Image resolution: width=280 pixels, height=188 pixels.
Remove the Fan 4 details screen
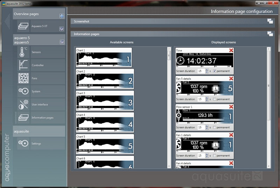click(x=231, y=163)
